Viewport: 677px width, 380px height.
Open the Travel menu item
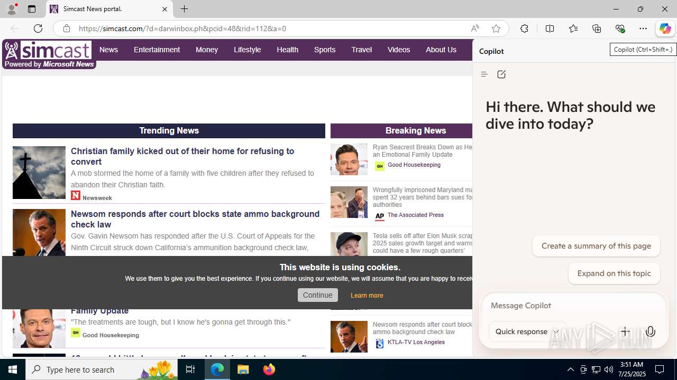(362, 50)
